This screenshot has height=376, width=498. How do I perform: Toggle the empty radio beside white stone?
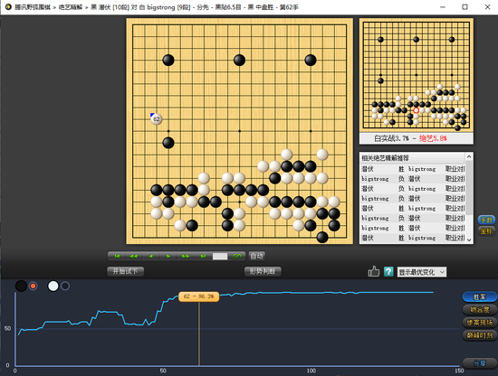tap(65, 286)
